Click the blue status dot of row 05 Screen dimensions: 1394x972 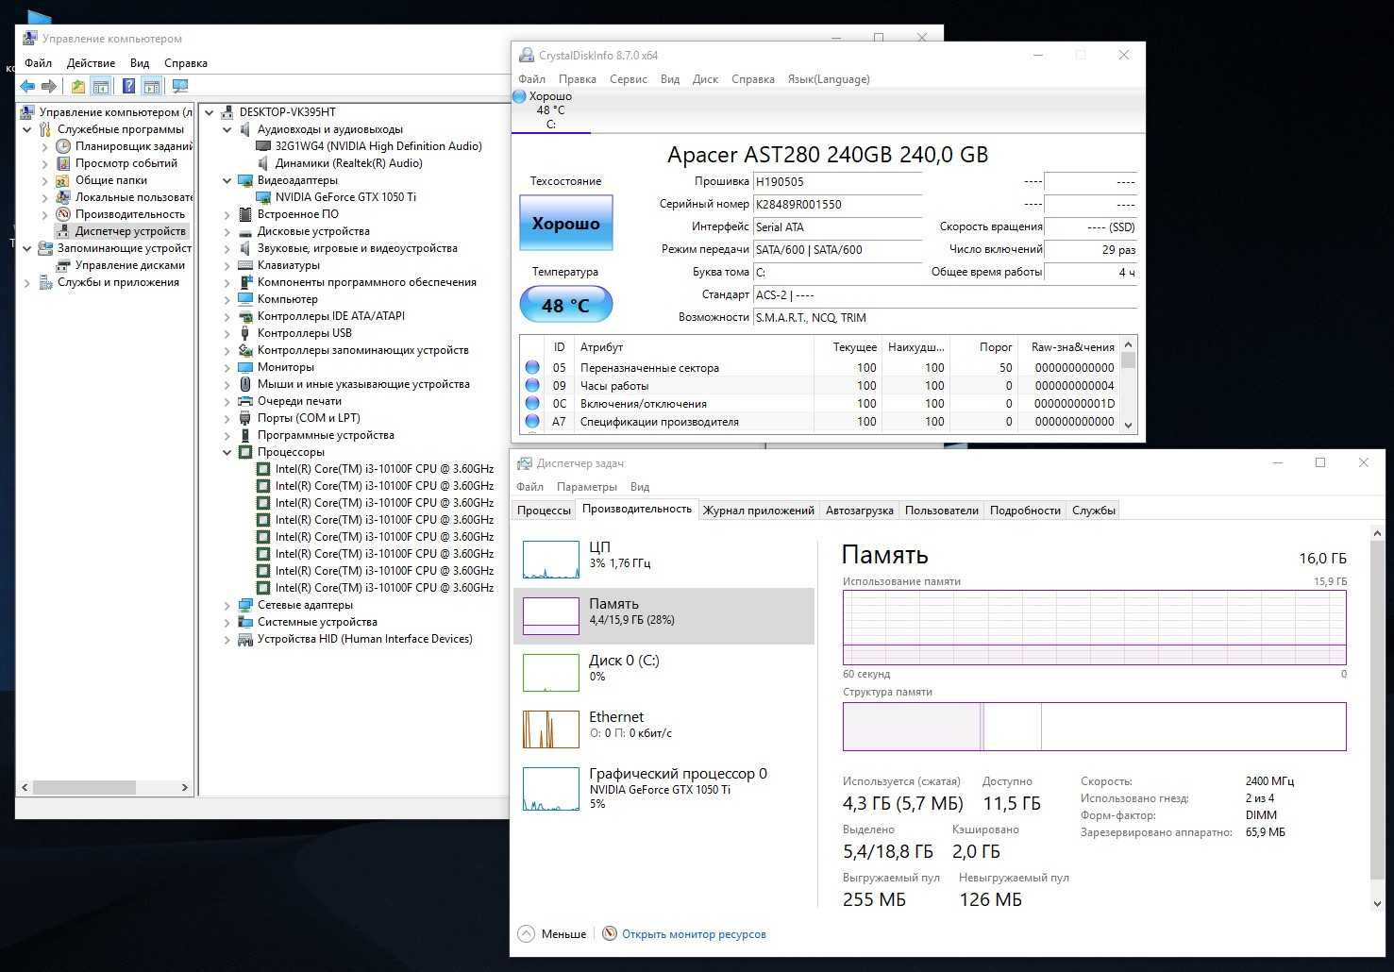[x=532, y=367]
